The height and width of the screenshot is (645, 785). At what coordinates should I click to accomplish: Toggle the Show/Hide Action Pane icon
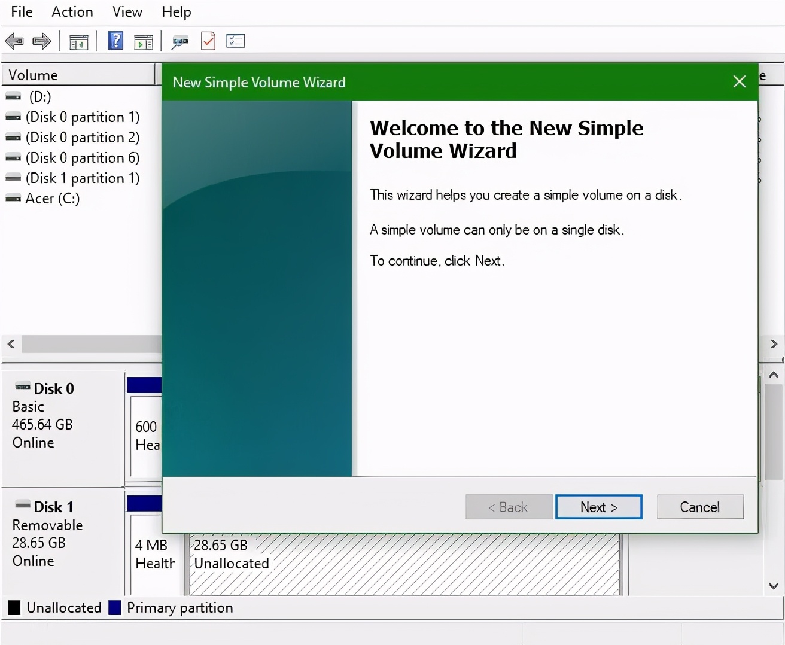click(144, 42)
